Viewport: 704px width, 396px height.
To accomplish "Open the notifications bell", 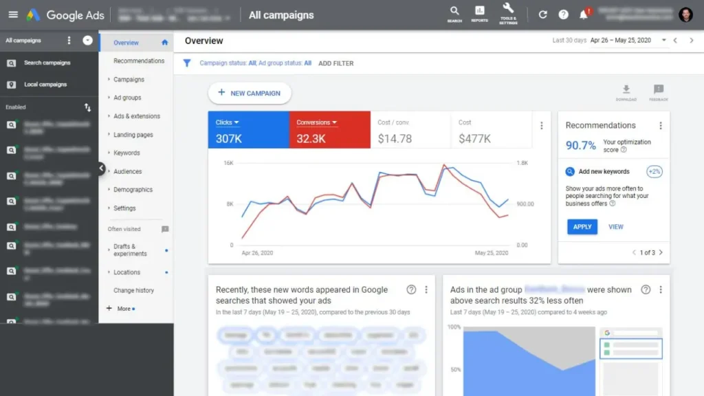I will [x=584, y=14].
